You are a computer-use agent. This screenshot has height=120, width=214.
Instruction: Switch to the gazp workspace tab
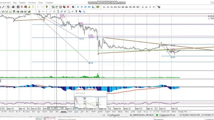(x=76, y=112)
